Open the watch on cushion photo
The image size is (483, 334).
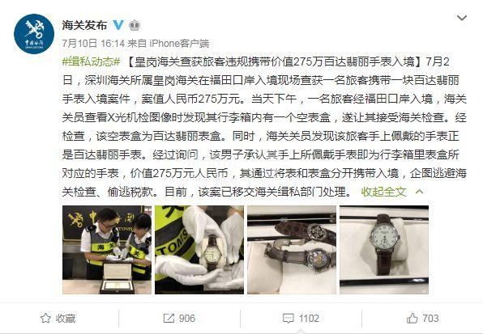coord(384,250)
